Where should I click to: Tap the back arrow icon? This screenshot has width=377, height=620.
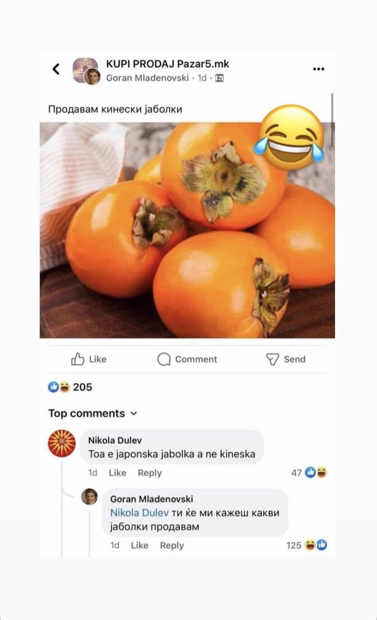(56, 69)
